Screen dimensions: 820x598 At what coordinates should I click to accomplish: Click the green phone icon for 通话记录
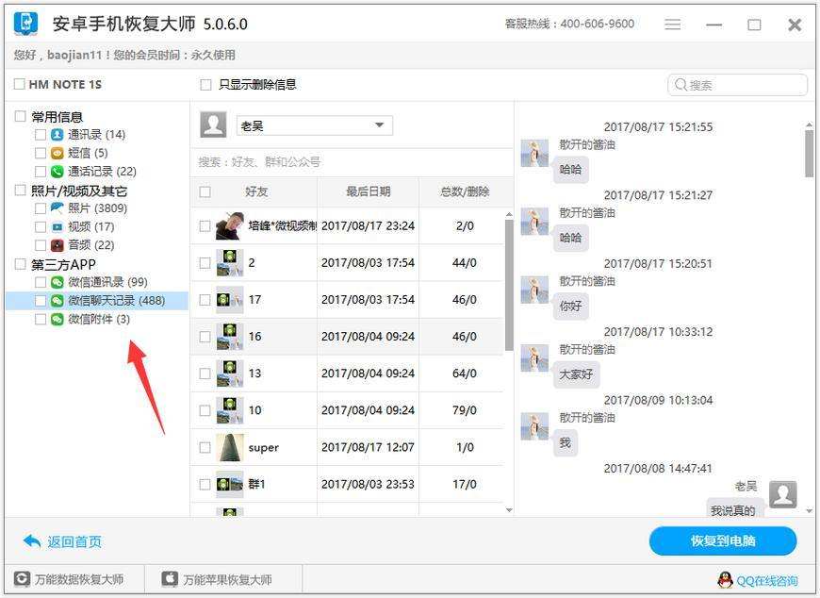[57, 171]
